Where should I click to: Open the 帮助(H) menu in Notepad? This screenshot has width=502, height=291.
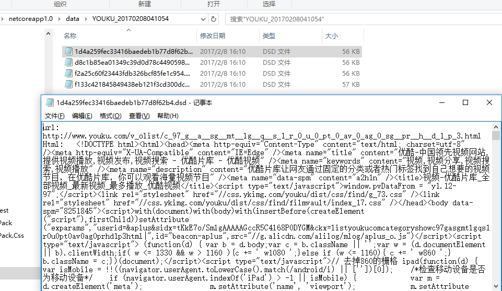pos(168,116)
